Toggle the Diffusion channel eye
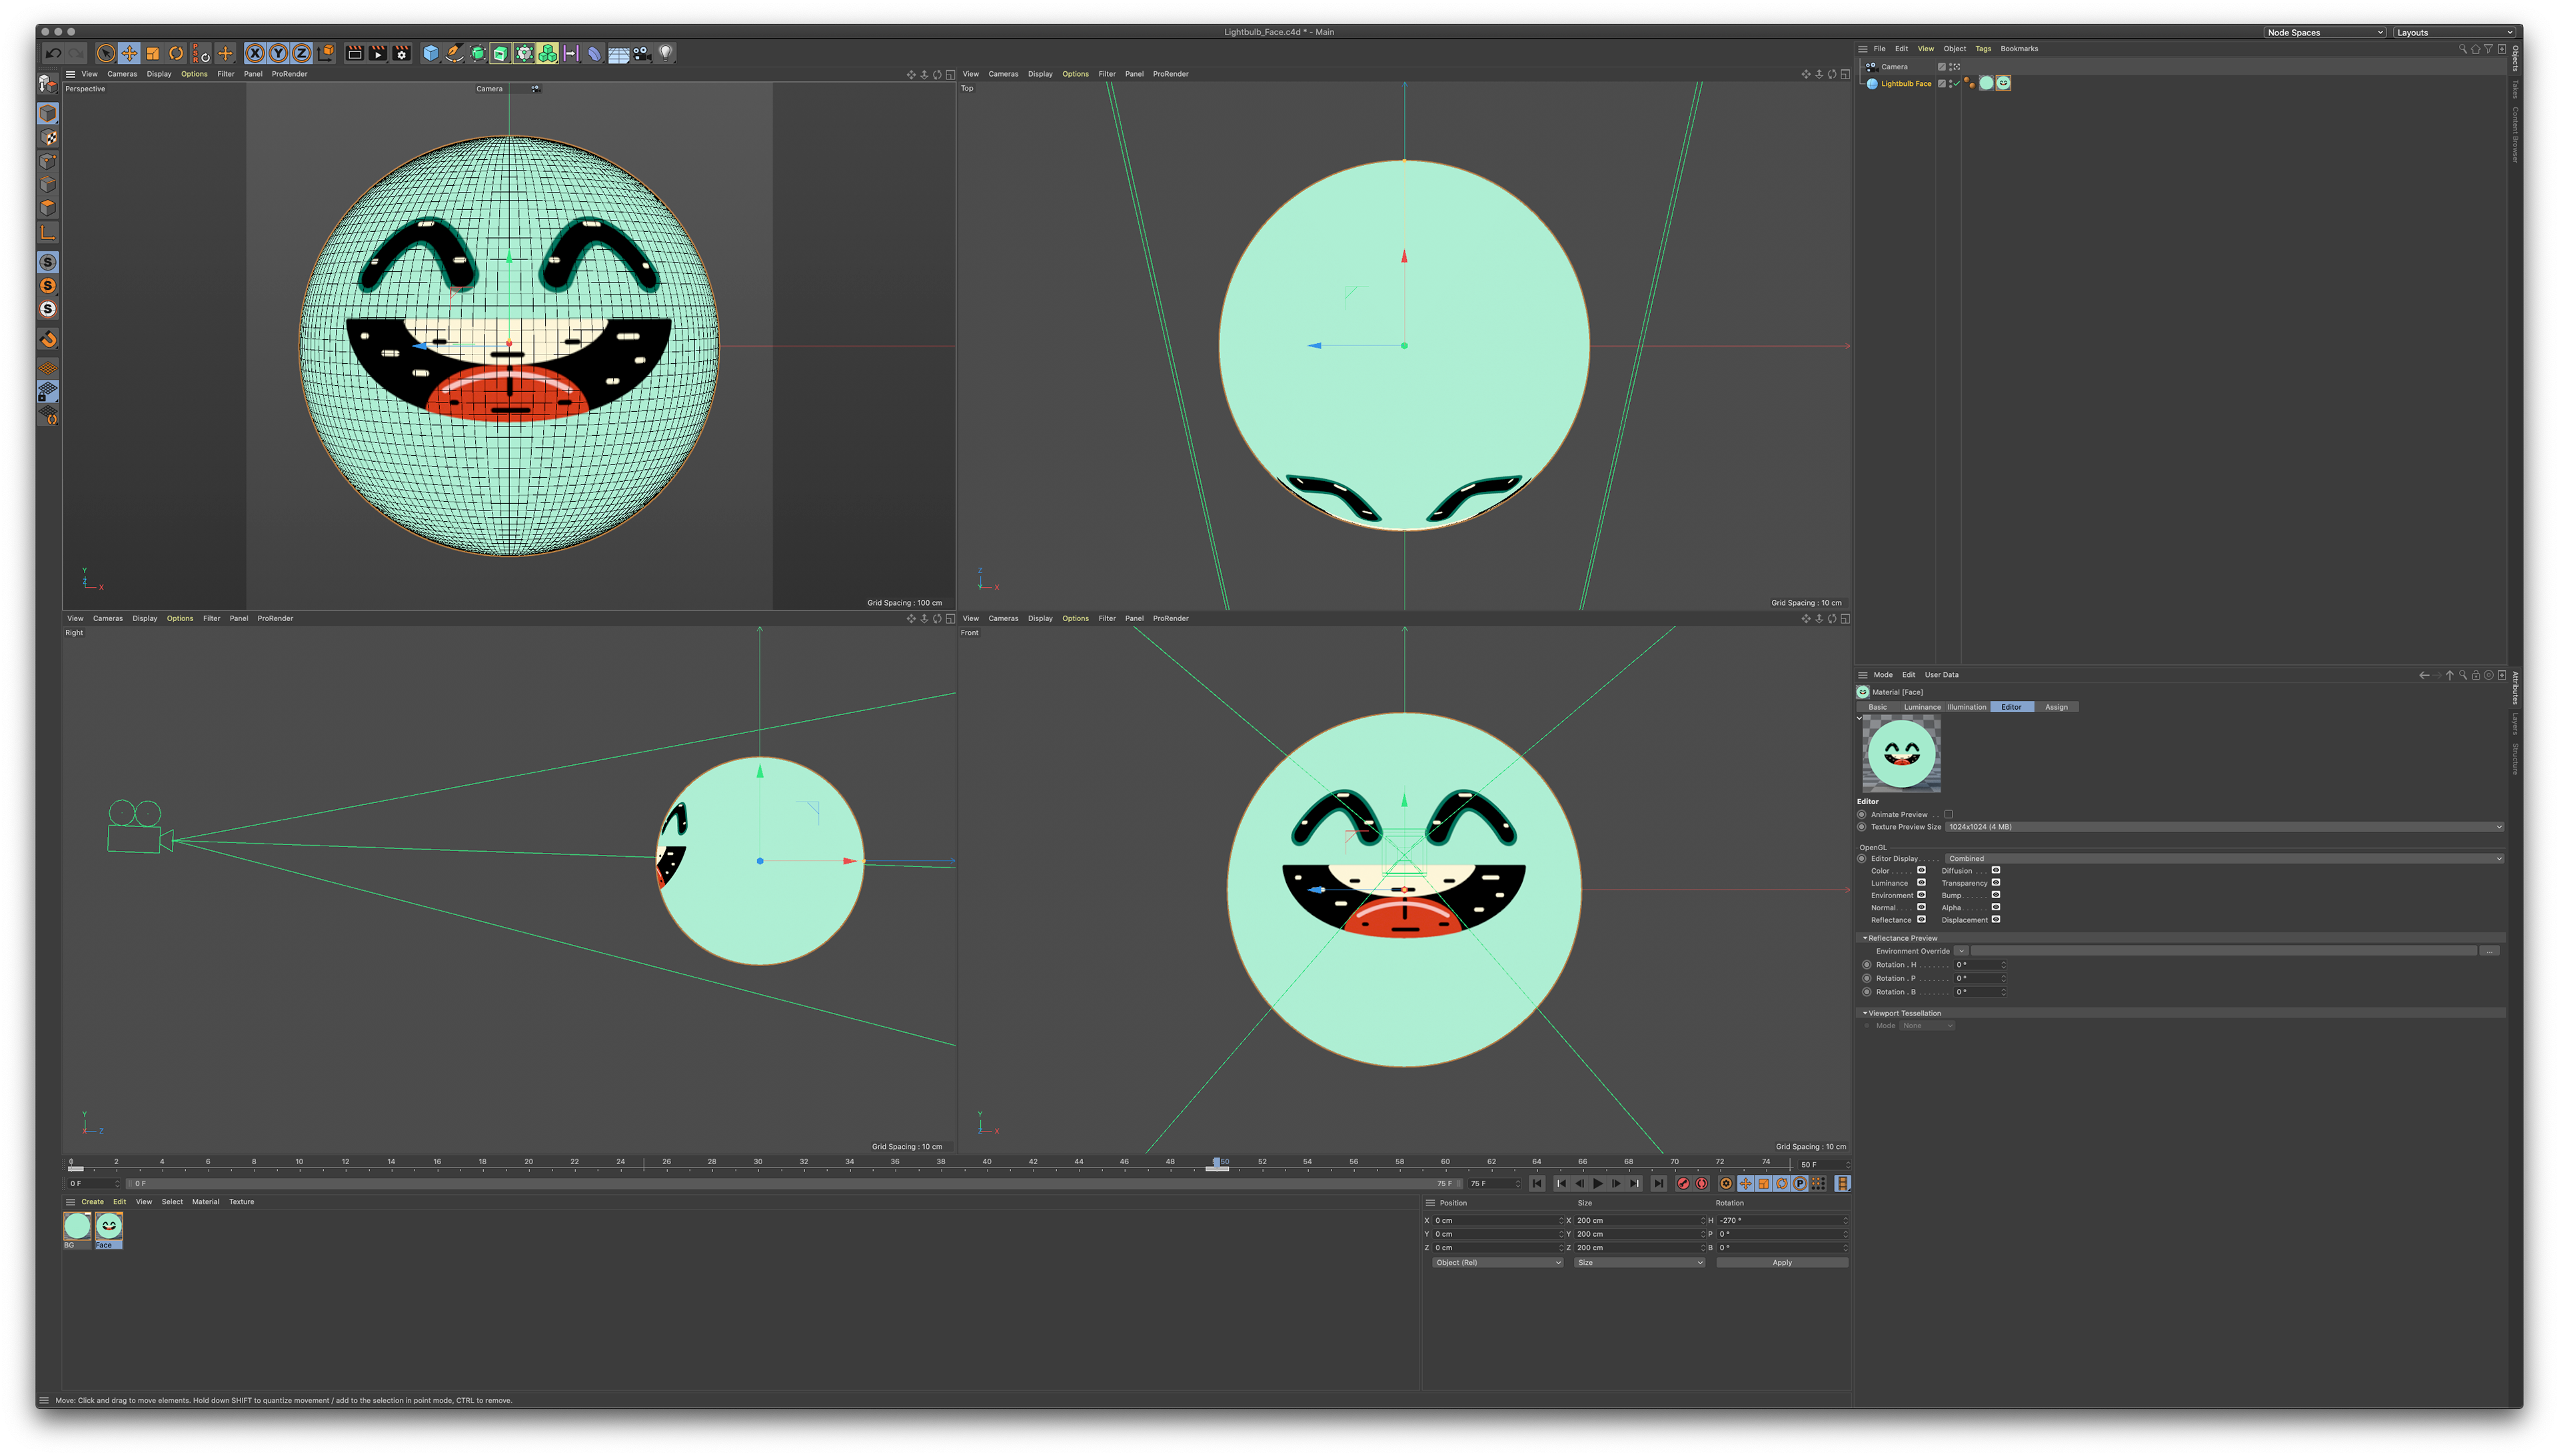This screenshot has width=2559, height=1456. click(x=1996, y=870)
